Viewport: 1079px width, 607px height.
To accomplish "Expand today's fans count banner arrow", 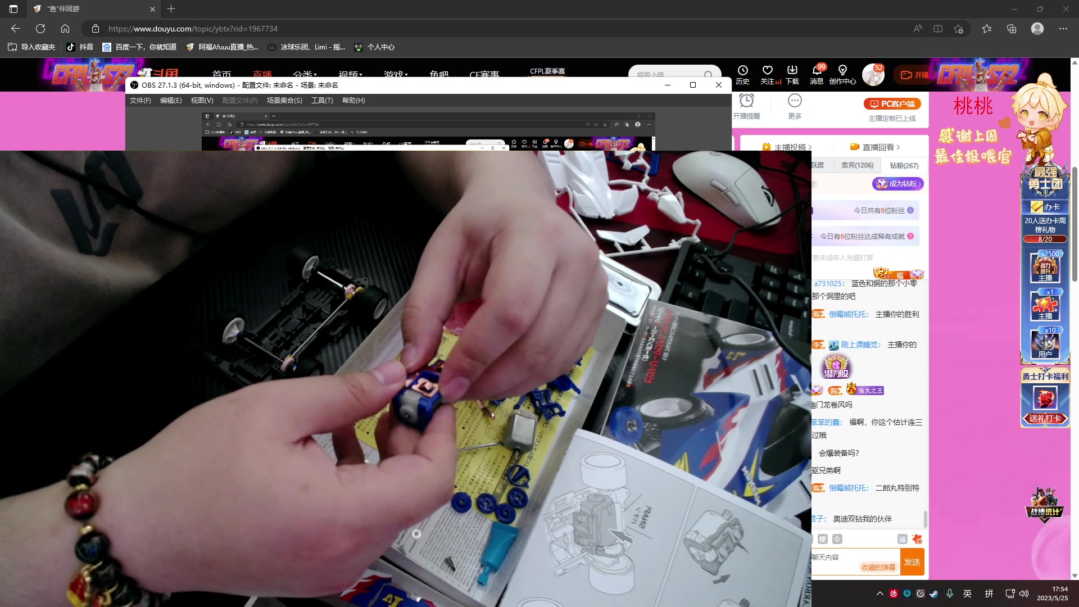I will pos(910,210).
